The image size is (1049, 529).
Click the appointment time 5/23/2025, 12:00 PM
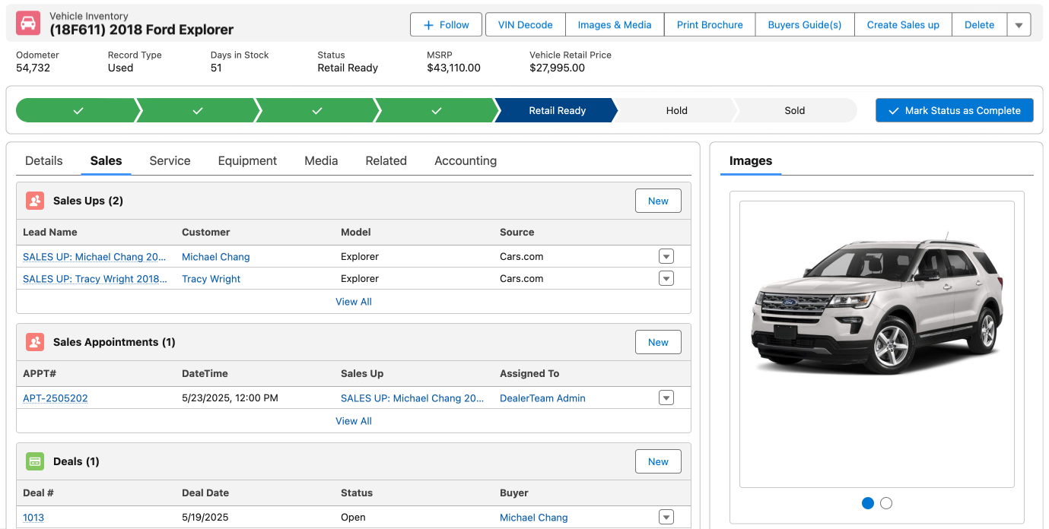[x=230, y=398]
